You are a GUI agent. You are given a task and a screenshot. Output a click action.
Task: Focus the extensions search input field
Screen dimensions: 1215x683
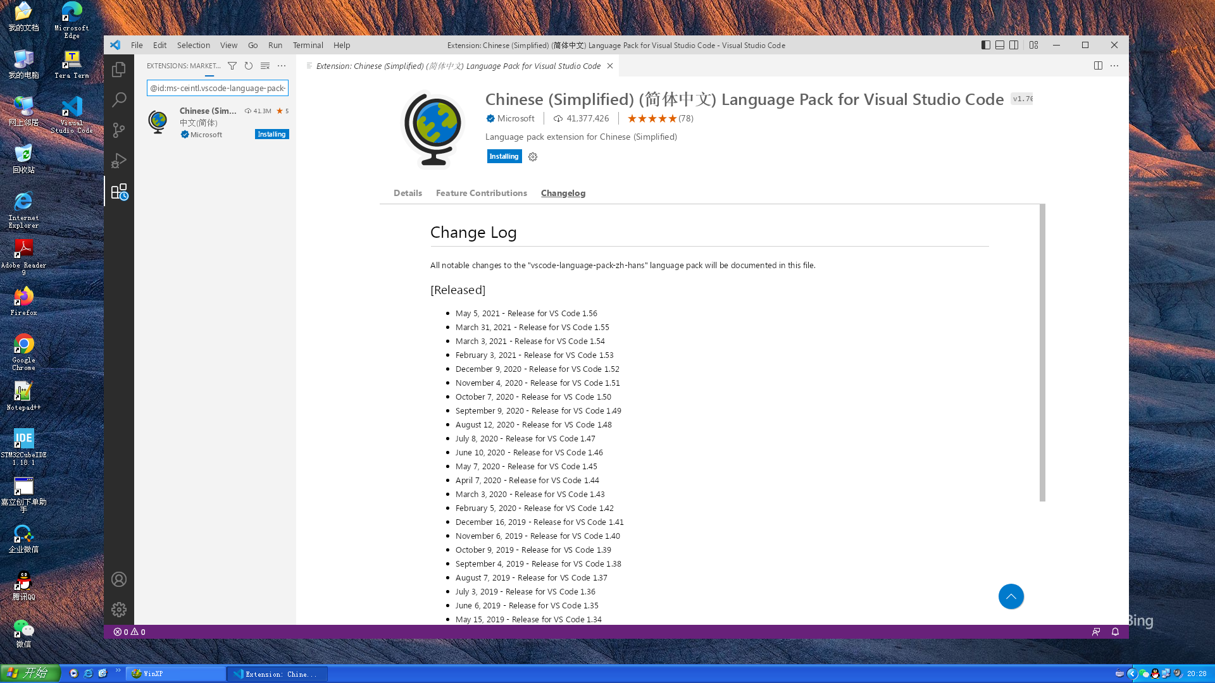click(x=218, y=88)
